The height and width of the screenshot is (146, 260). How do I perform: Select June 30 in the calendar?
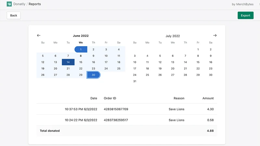[93, 75]
